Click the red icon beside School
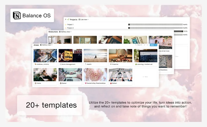 tap(111, 83)
